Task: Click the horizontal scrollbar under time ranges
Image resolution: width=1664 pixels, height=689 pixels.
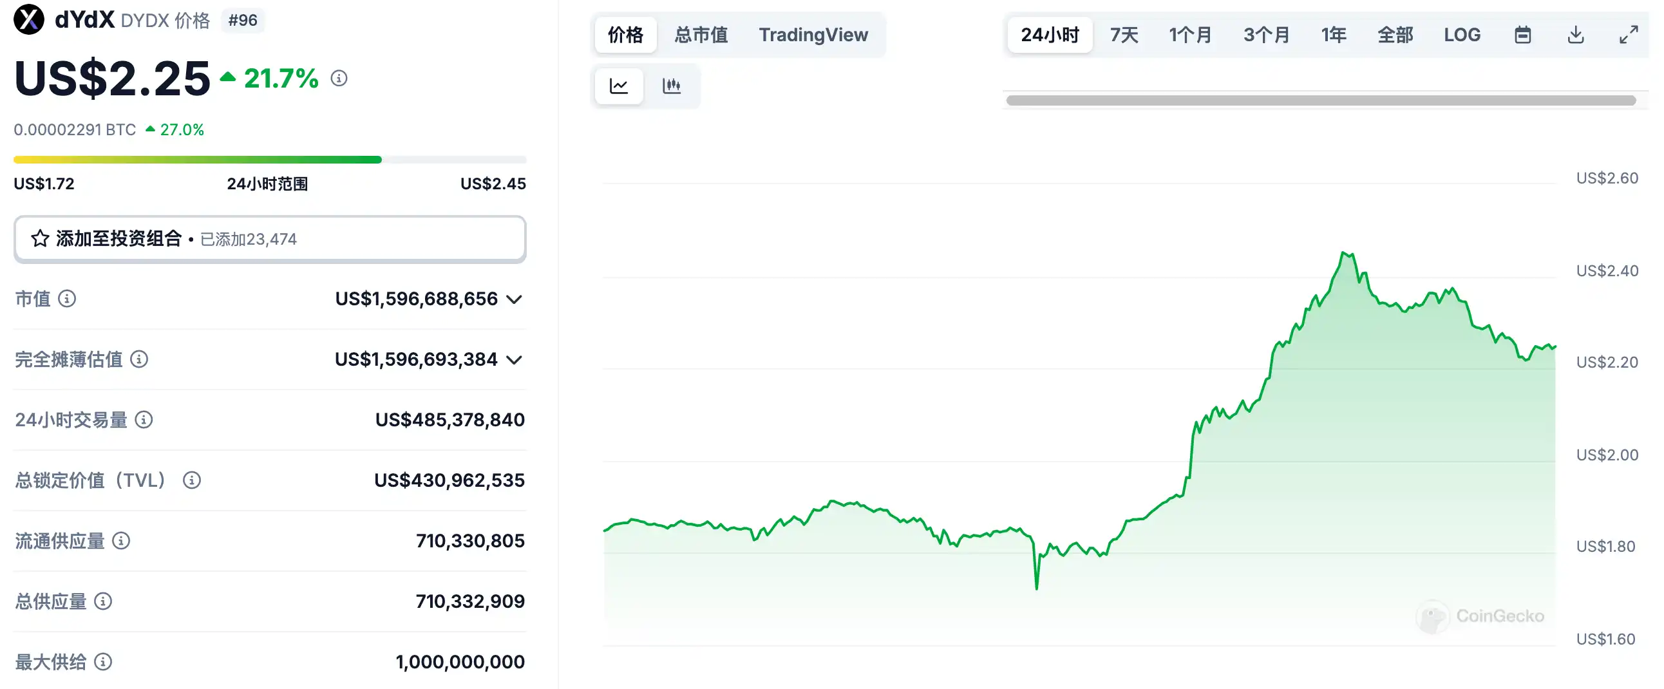Action: [x=1321, y=100]
